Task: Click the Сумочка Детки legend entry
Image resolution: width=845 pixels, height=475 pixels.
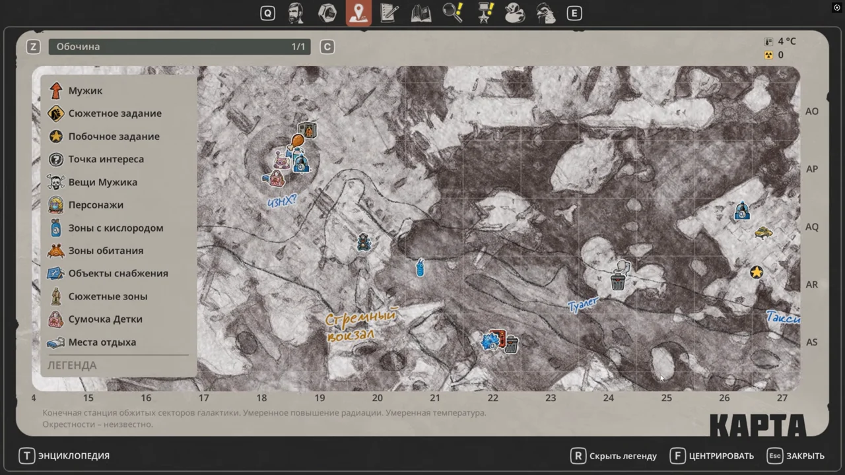Action: 96,319
